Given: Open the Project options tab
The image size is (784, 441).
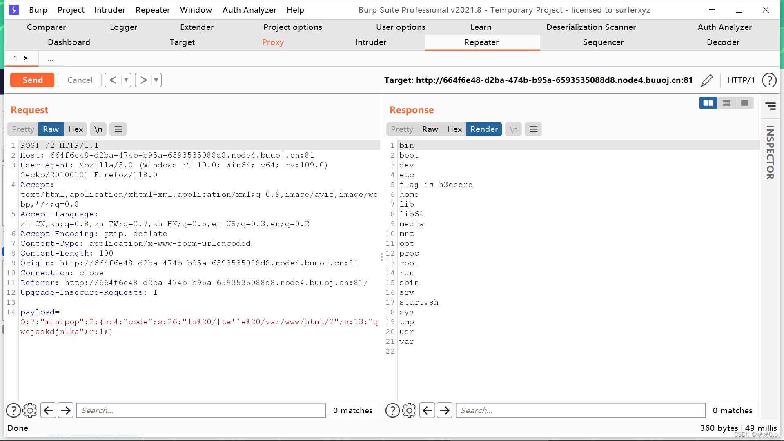Looking at the screenshot, I should pos(293,27).
